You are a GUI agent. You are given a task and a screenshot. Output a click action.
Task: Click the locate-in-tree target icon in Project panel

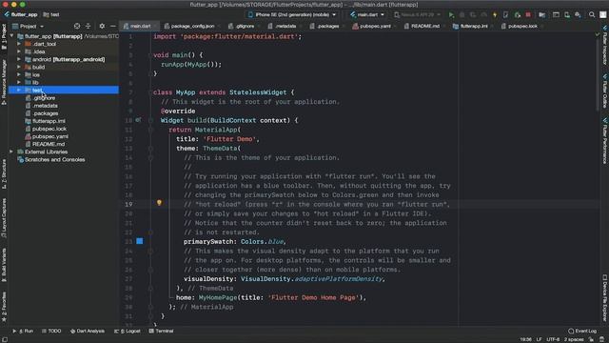point(77,26)
